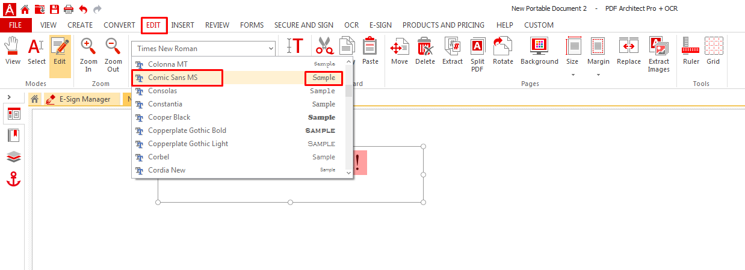The height and width of the screenshot is (270, 745).
Task: Choose Copperplate Gothic Bold font
Action: [238, 130]
